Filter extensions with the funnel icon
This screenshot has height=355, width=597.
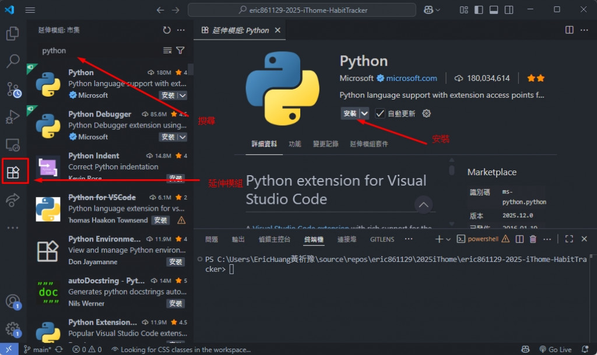click(181, 51)
